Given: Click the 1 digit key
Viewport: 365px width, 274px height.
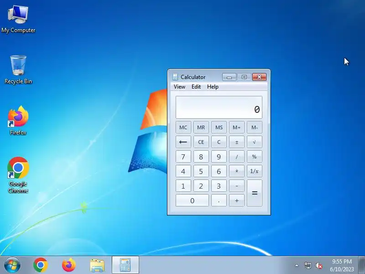Looking at the screenshot, I should [x=183, y=186].
